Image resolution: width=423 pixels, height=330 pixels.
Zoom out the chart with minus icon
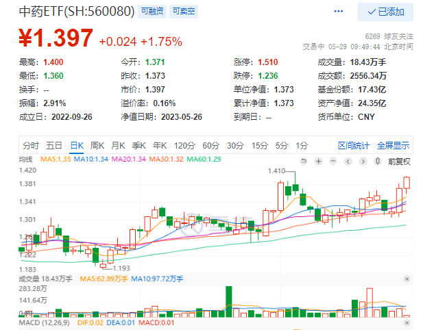[333, 162]
